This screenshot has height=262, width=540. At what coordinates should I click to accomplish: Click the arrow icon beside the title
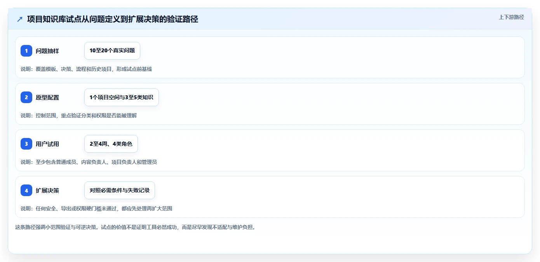coord(20,19)
